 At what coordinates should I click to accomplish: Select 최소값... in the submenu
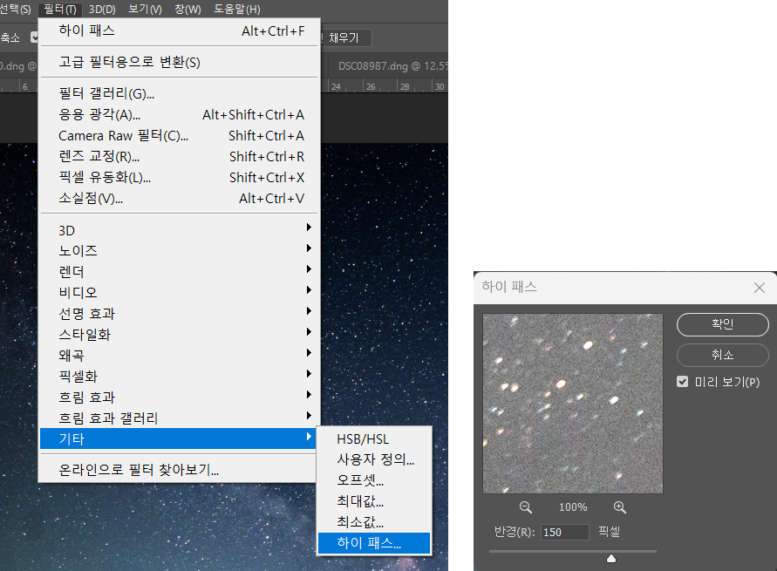374,522
